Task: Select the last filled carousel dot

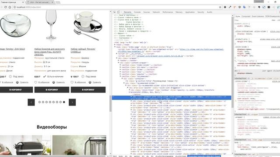Action: pos(64,102)
